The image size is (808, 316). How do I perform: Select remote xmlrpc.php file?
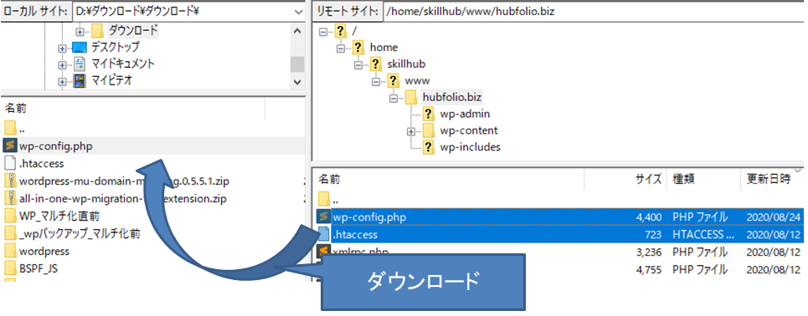[558, 252]
